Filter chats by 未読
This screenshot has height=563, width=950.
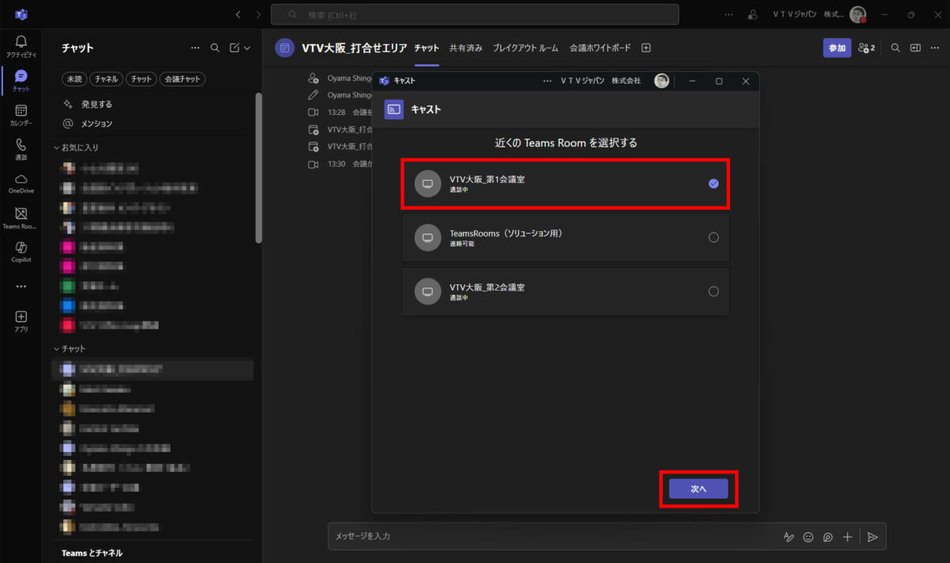pyautogui.click(x=74, y=79)
